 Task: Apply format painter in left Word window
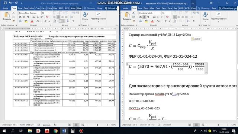[13, 21]
